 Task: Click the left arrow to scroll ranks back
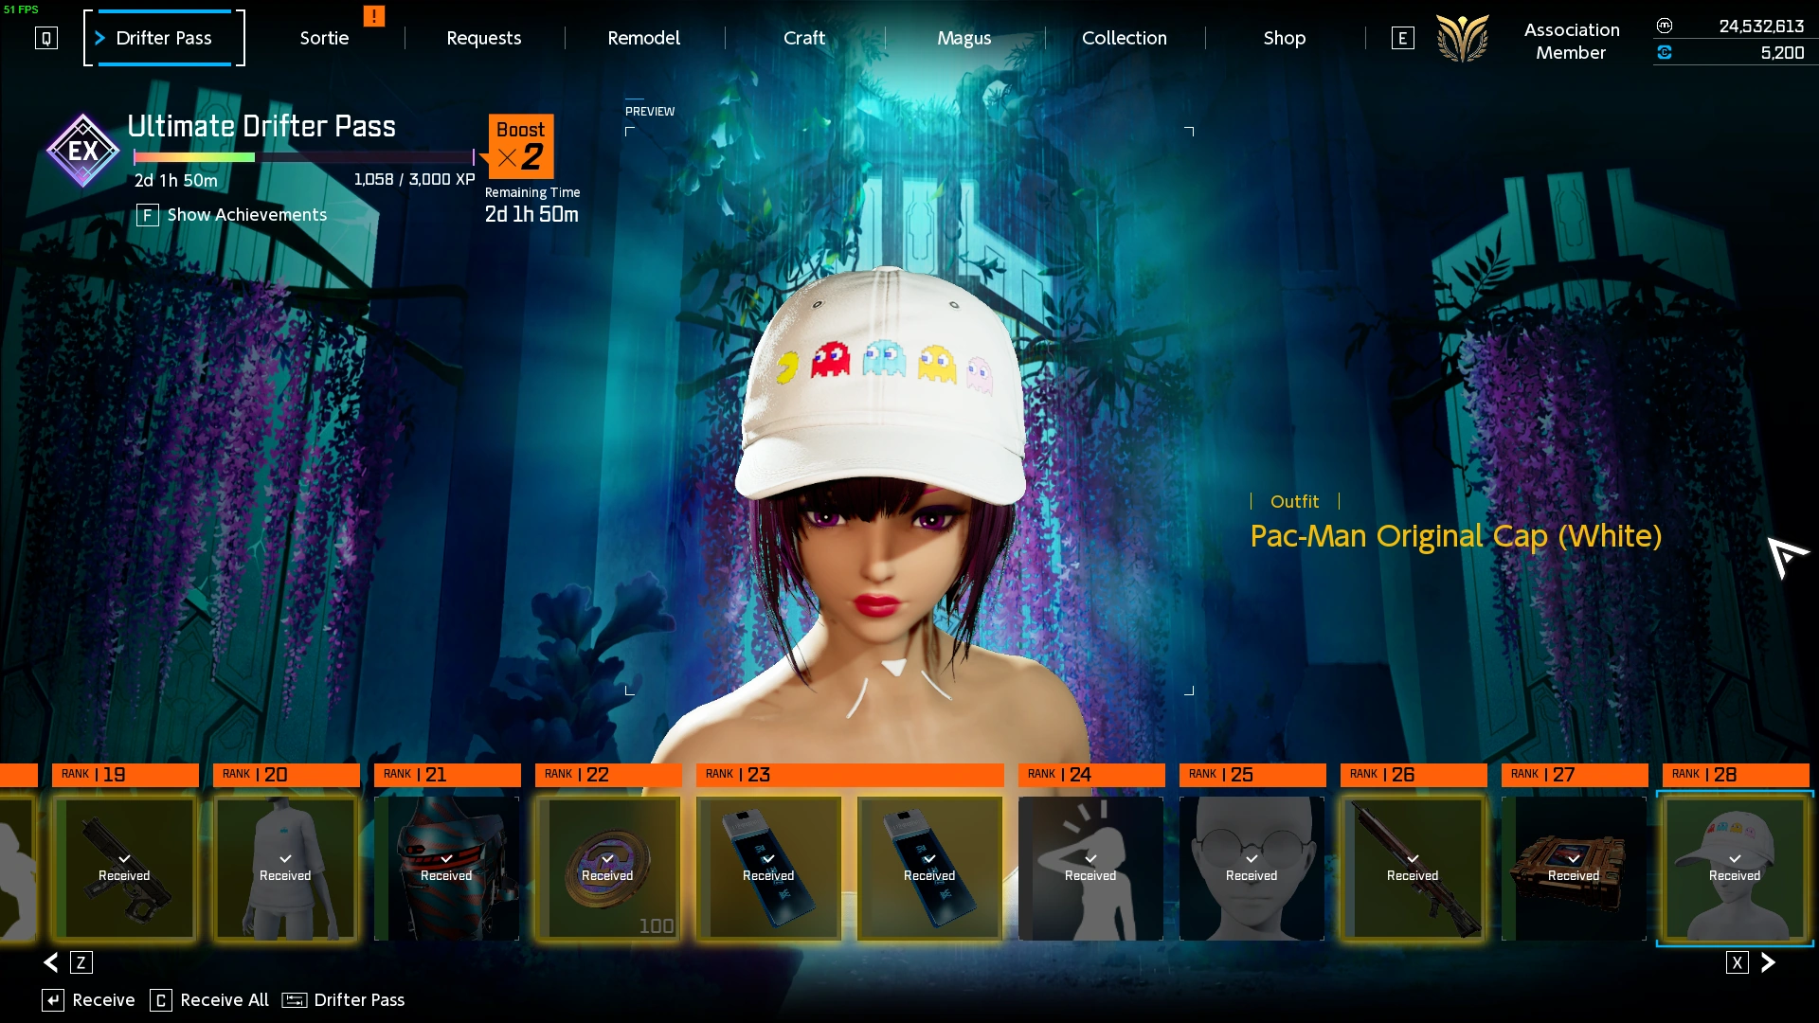point(51,962)
